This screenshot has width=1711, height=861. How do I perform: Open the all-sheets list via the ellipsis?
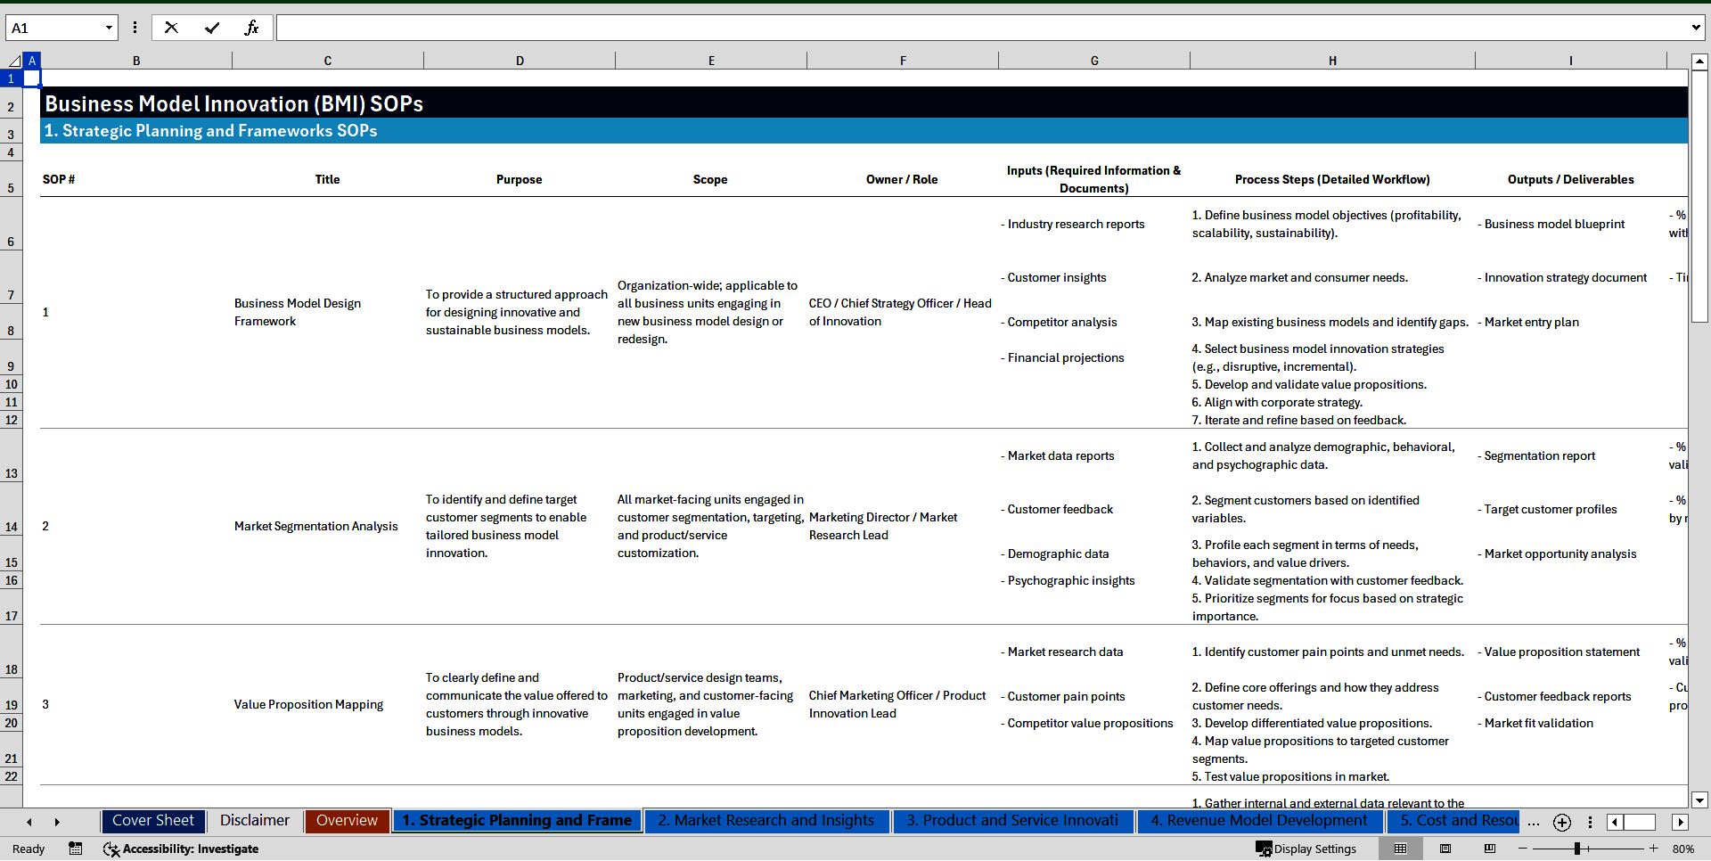coord(1534,822)
